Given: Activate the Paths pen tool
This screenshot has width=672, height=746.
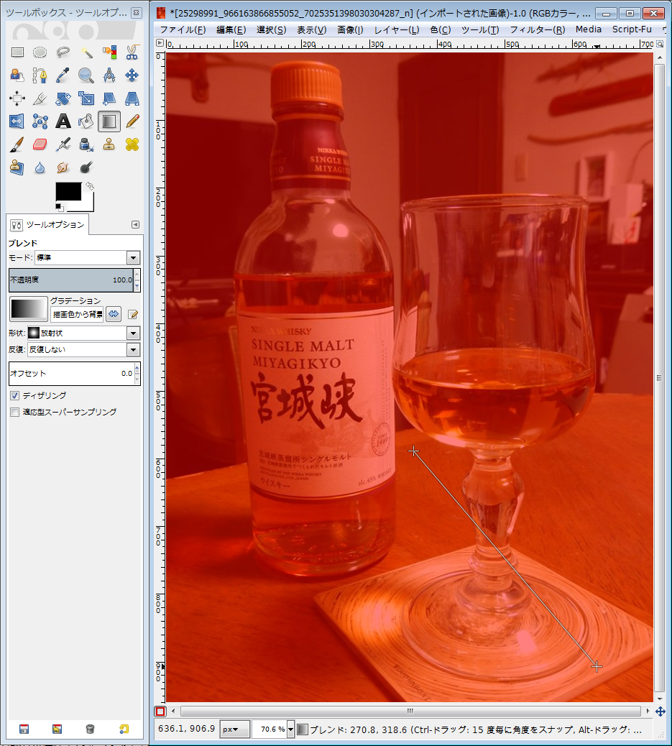Looking at the screenshot, I should coord(40,75).
